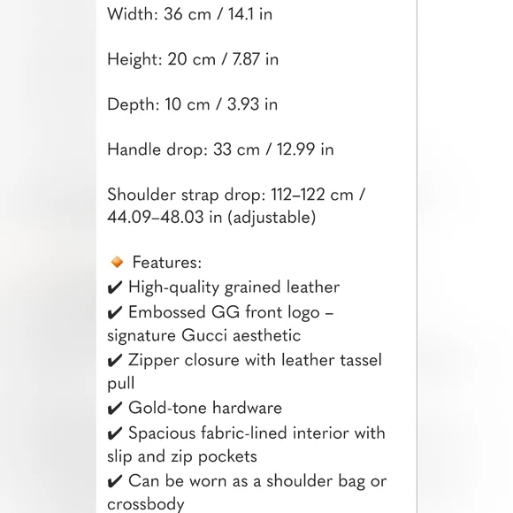
Task: Click the High-quality grained leather text
Action: pos(234,287)
